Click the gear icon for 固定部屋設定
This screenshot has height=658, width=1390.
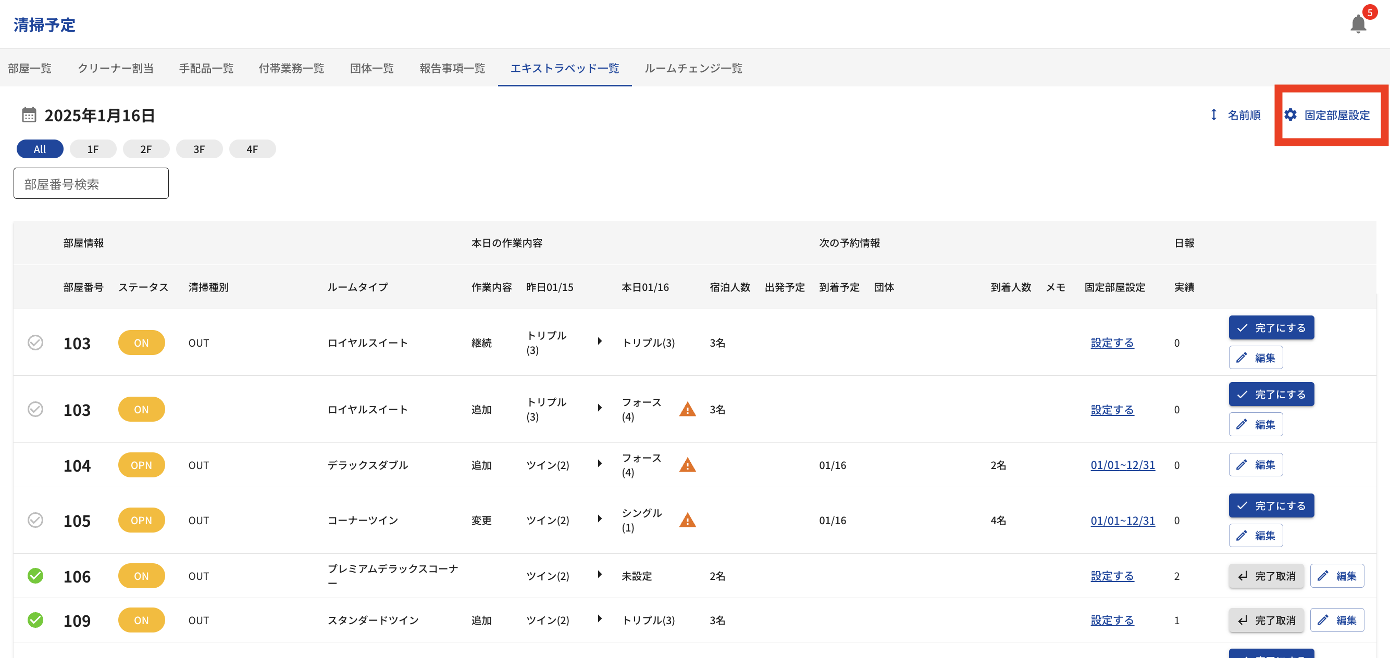(x=1290, y=115)
